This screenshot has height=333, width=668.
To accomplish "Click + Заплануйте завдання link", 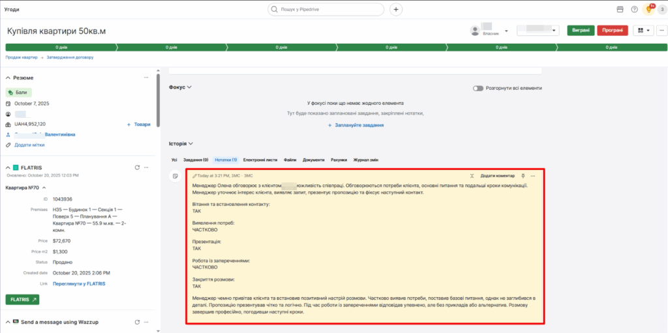I will 356,125.
